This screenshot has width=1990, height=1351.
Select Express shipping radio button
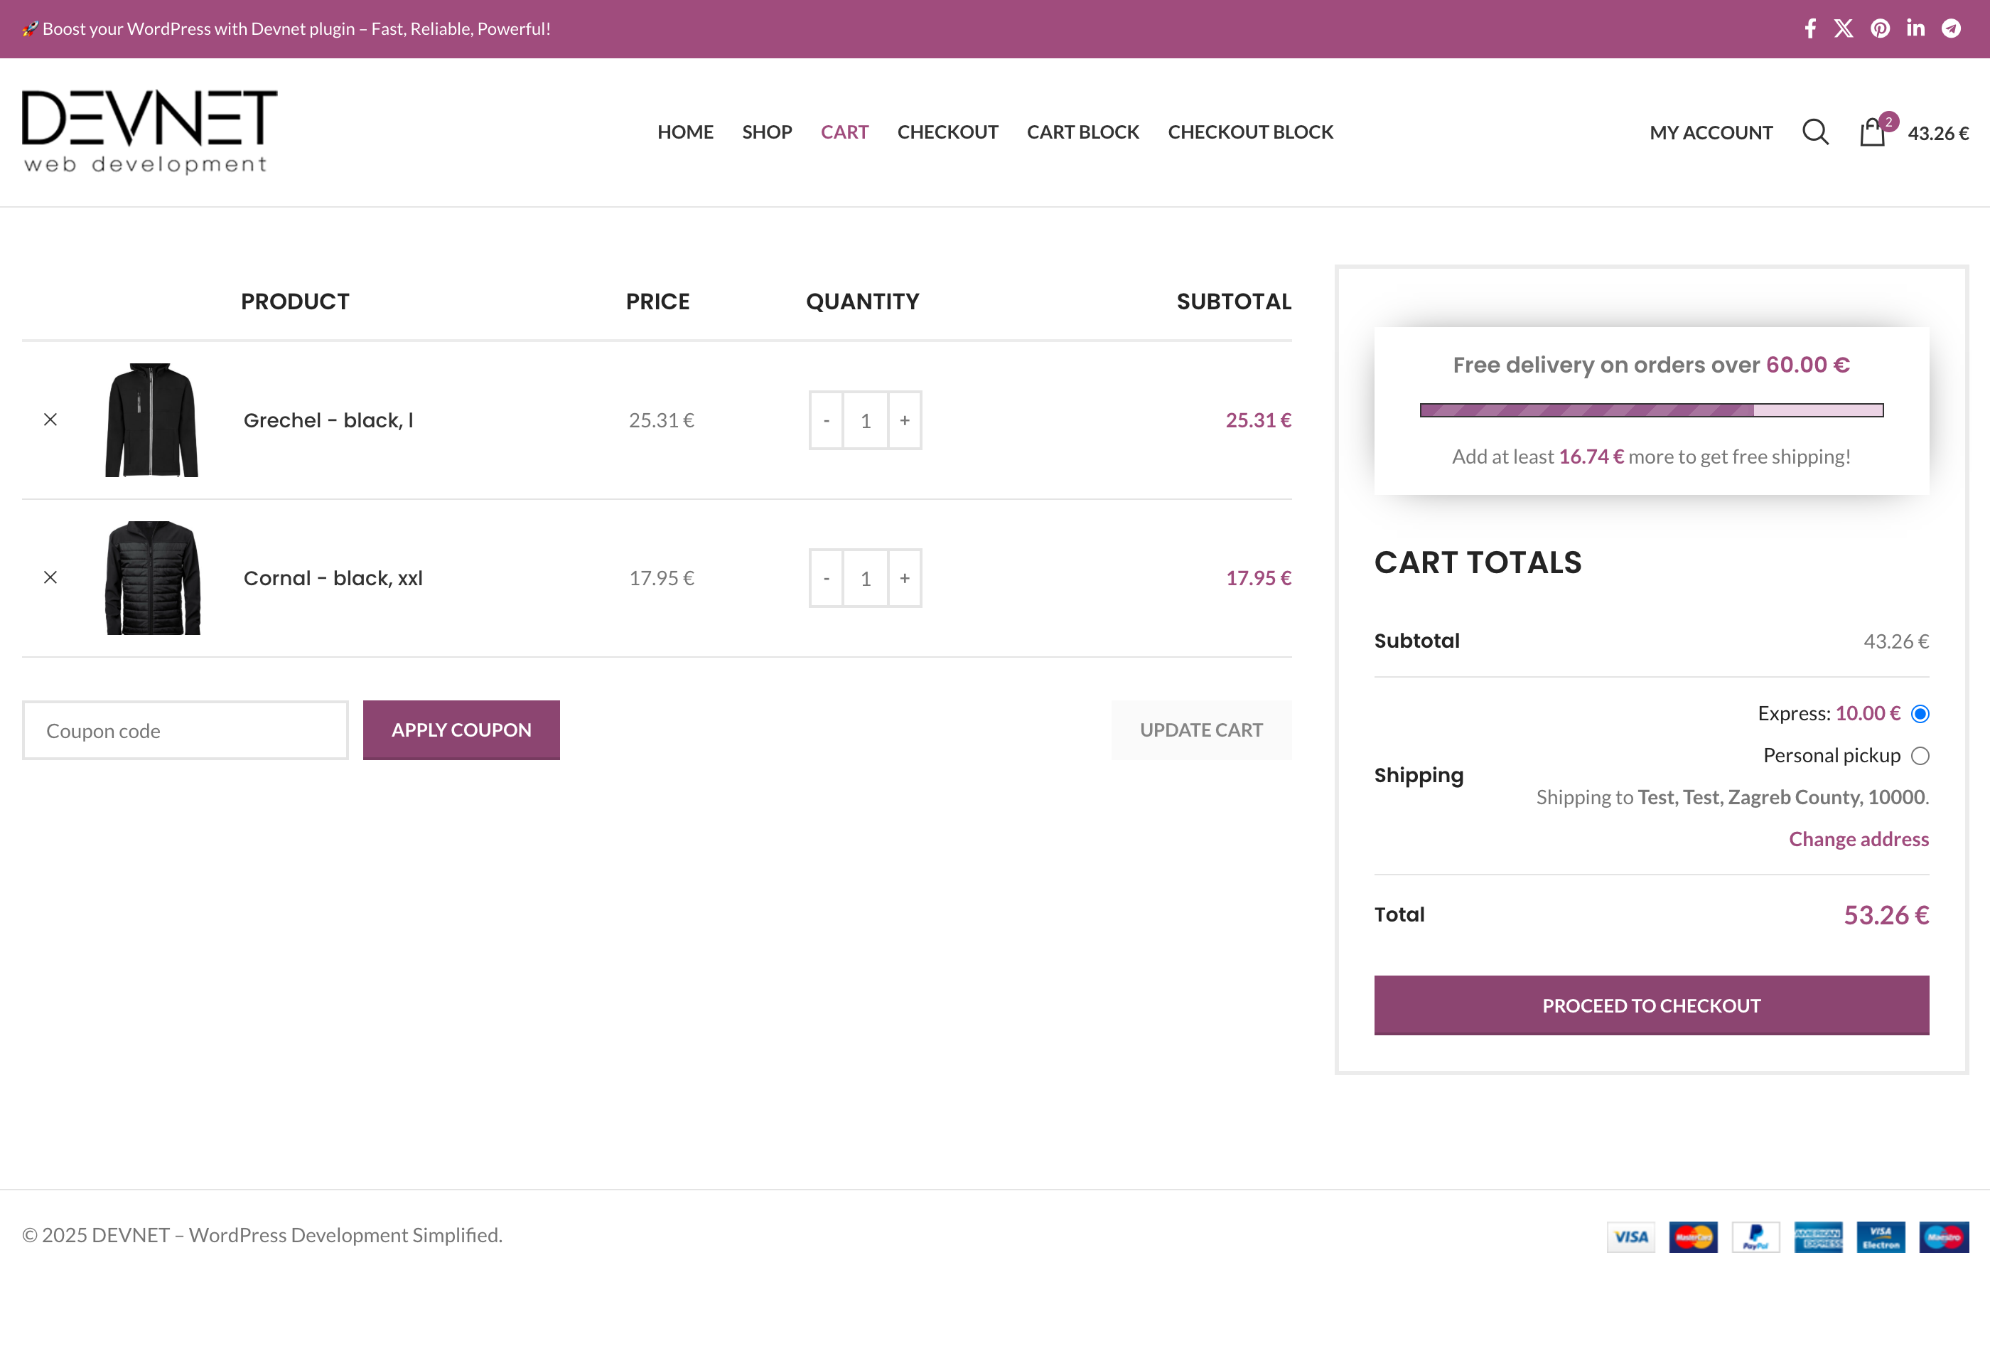click(1920, 714)
